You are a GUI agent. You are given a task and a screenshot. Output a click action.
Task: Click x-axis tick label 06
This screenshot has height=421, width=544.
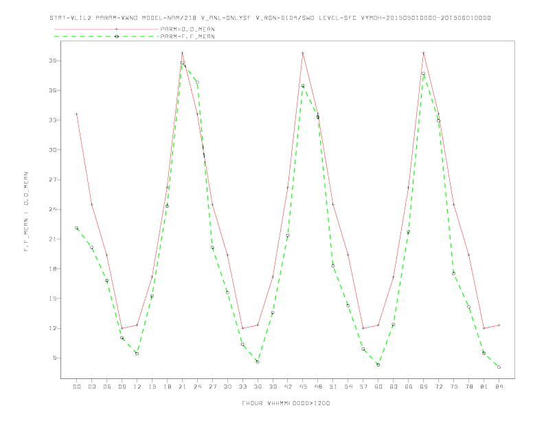[x=107, y=387]
